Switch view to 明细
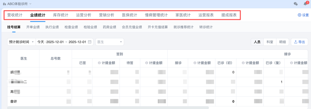311x109 pixels. tap(282, 42)
